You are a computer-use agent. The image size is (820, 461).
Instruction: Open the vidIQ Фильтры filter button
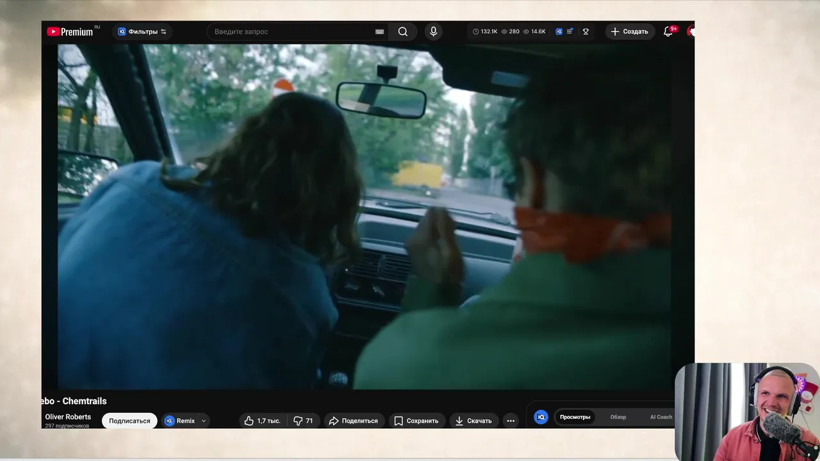(x=142, y=31)
